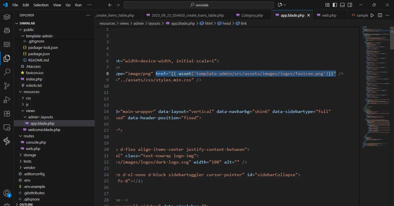Open the Source Control view
The width and height of the screenshot is (394, 206).
(x=7, y=86)
